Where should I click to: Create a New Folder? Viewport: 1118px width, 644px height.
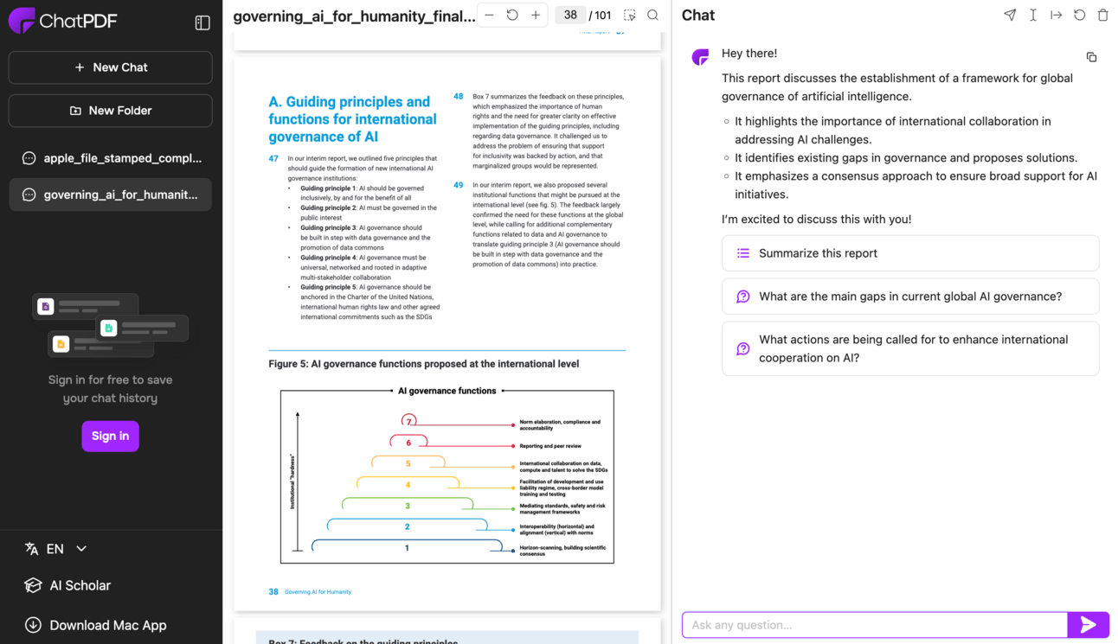point(111,111)
